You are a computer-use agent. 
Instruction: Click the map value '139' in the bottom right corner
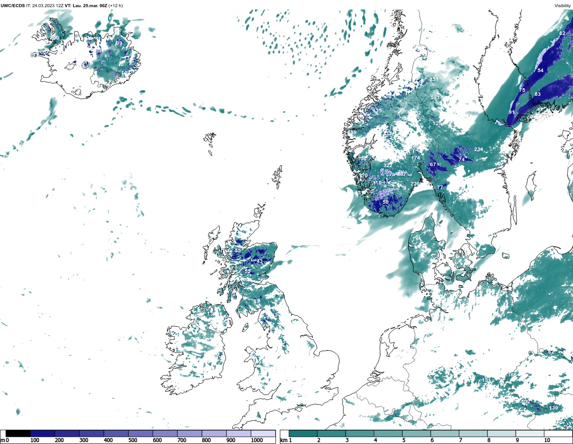[x=554, y=408]
